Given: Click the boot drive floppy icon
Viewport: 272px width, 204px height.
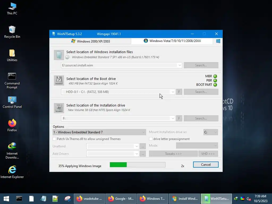Looking at the screenshot, I should pyautogui.click(x=59, y=80).
